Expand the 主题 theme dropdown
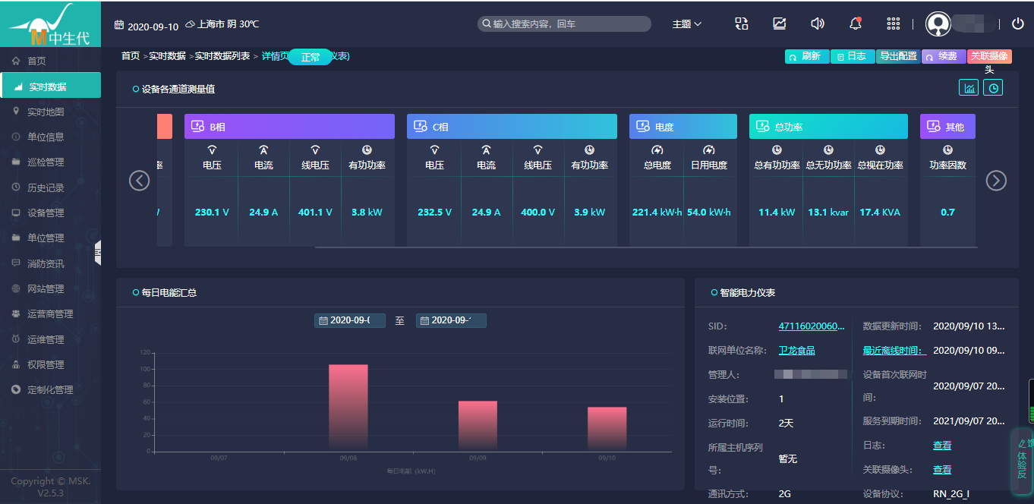 [x=686, y=24]
